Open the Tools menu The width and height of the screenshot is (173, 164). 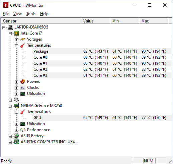pyautogui.click(x=31, y=14)
